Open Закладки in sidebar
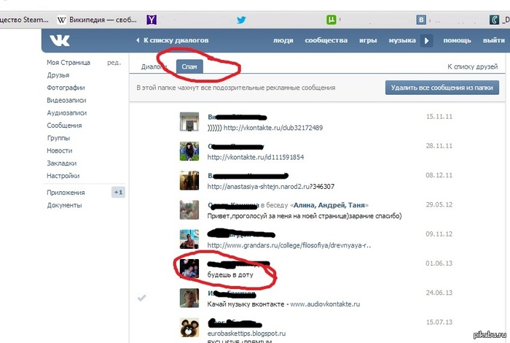 point(61,163)
